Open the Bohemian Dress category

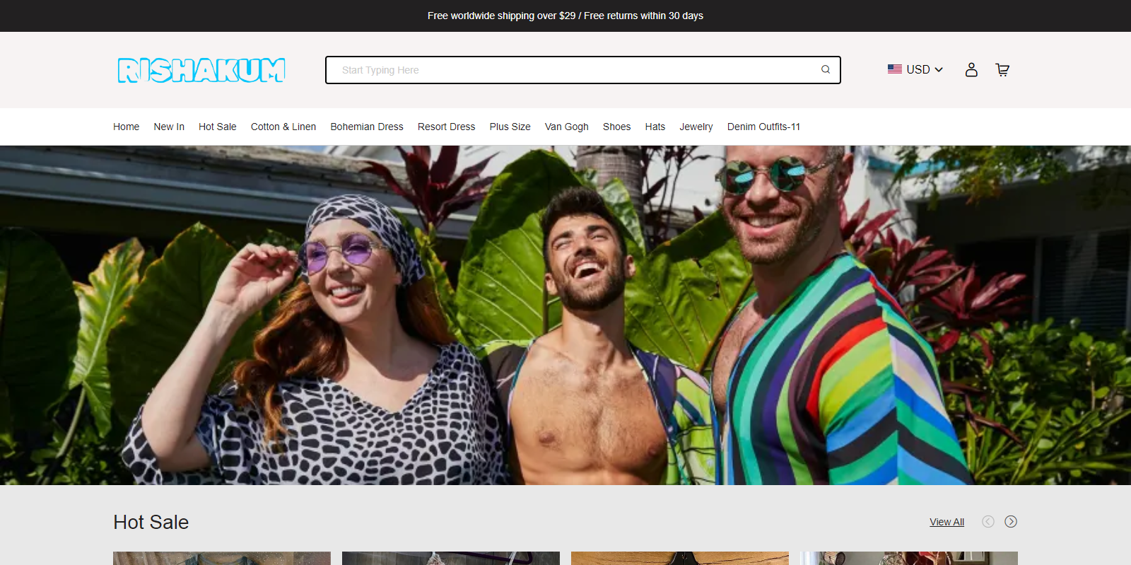pyautogui.click(x=367, y=127)
